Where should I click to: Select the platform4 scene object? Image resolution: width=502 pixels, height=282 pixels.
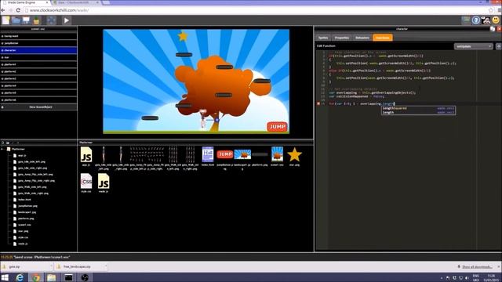pyautogui.click(x=38, y=85)
